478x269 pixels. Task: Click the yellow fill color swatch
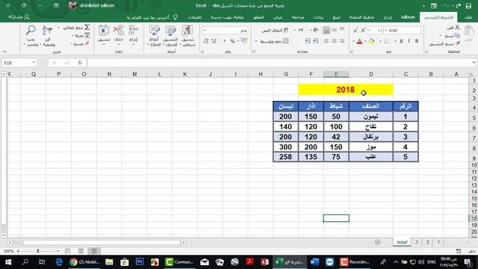tap(371, 41)
